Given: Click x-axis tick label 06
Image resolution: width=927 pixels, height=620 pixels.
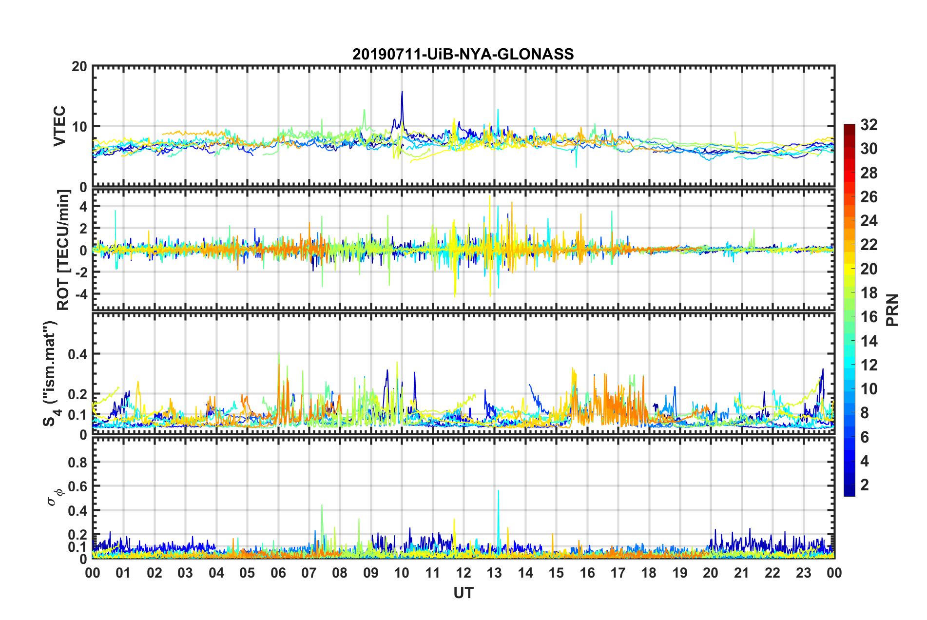Looking at the screenshot, I should click(x=278, y=573).
